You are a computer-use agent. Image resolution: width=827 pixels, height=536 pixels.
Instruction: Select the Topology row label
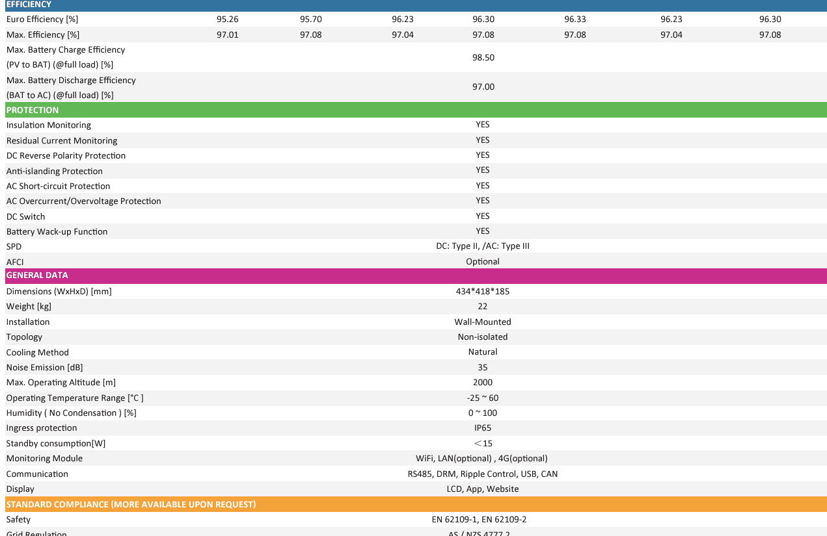[x=25, y=337]
